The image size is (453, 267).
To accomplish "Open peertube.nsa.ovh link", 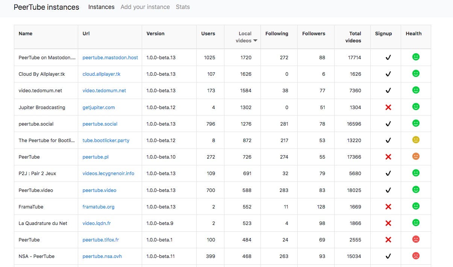I will pyautogui.click(x=102, y=256).
